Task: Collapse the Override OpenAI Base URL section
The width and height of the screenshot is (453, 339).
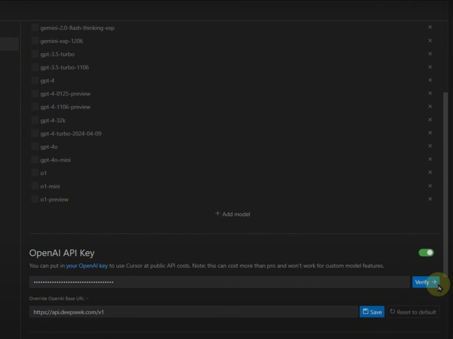Action: pos(59,299)
